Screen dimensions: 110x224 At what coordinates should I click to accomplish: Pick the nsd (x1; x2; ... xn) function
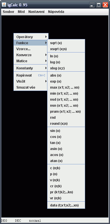(x=66, y=100)
